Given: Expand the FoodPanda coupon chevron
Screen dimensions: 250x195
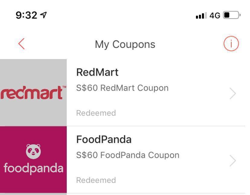Looking at the screenshot, I should click(x=233, y=161).
